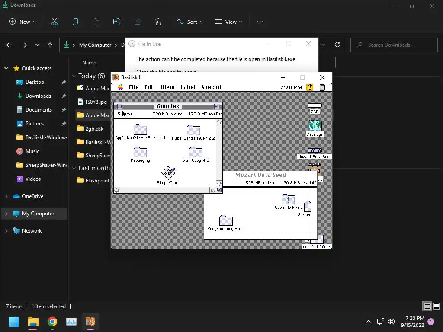Click the Cut icon in Explorer toolbar
This screenshot has height=332, width=443.
tap(55, 22)
